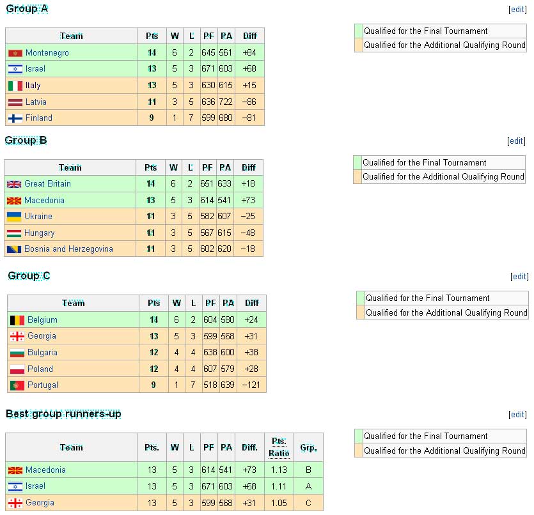
Task: Click the Finland flag icon
Action: [x=15, y=118]
